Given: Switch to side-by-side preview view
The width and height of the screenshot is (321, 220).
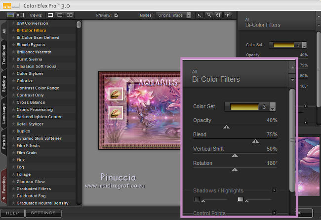Looking at the screenshot, I should (x=69, y=15).
